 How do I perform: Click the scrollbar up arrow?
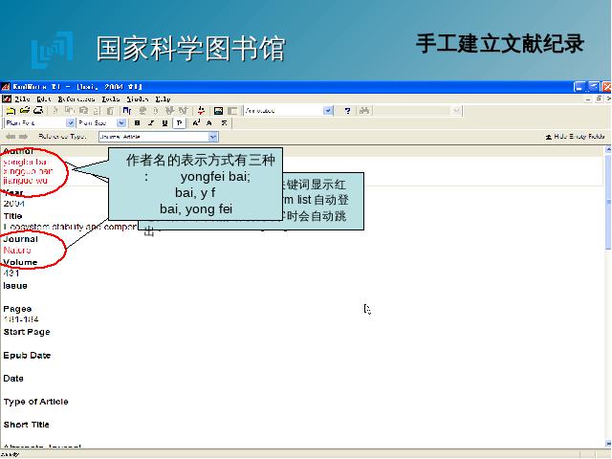point(608,149)
